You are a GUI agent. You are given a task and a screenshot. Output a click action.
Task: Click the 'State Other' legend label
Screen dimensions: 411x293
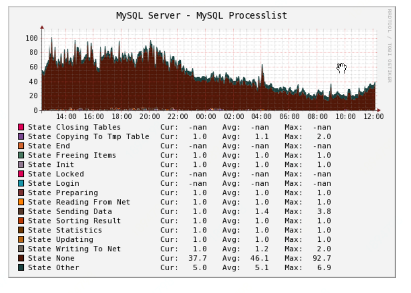pyautogui.click(x=54, y=268)
